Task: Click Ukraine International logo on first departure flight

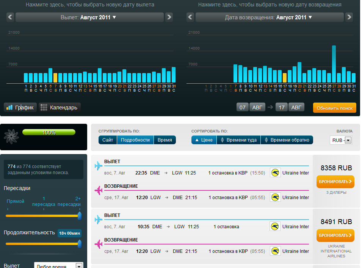Action: [275, 173]
